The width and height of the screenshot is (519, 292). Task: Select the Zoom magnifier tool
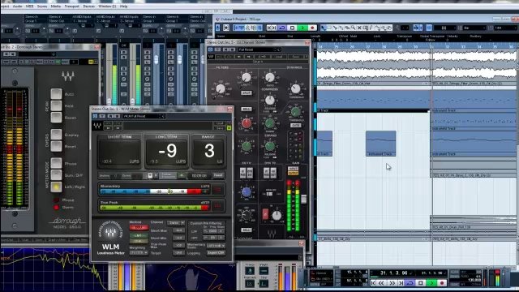click(354, 28)
